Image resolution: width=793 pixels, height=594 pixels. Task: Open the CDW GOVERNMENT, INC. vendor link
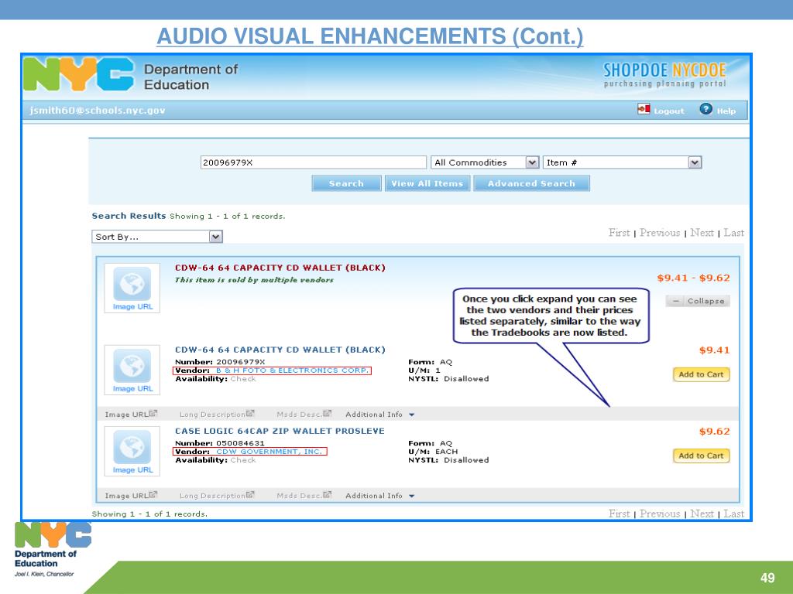coord(269,452)
